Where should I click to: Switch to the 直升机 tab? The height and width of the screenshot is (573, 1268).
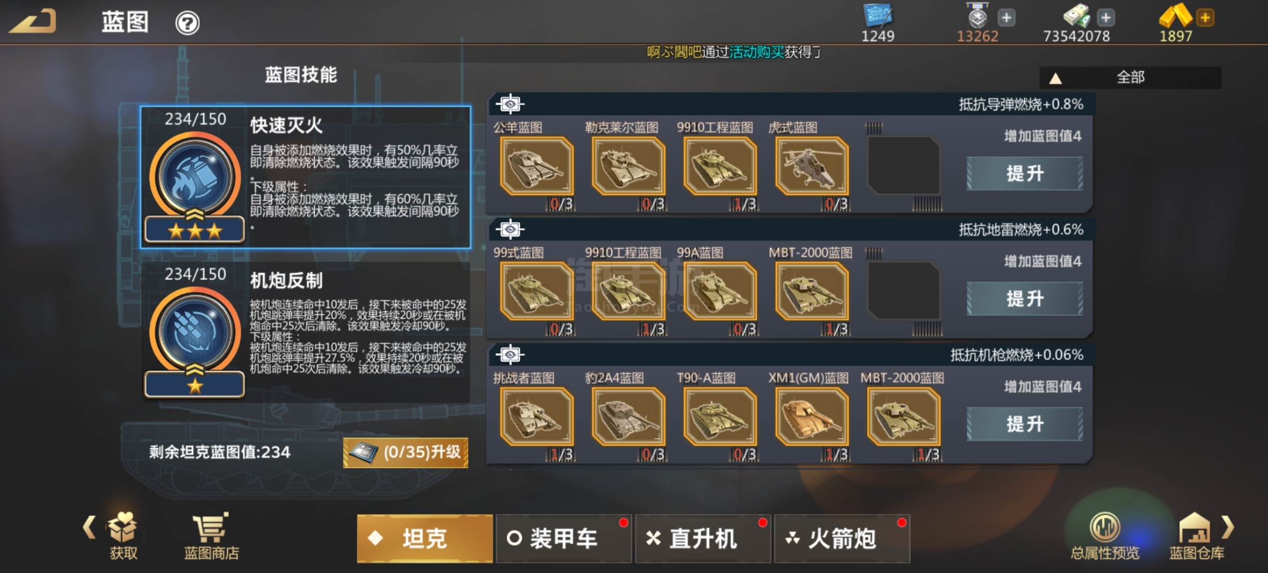tap(702, 539)
